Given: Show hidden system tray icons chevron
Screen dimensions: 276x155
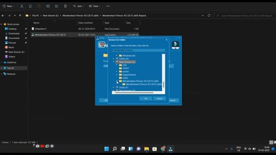Looking at the screenshot, I should tap(226, 149).
